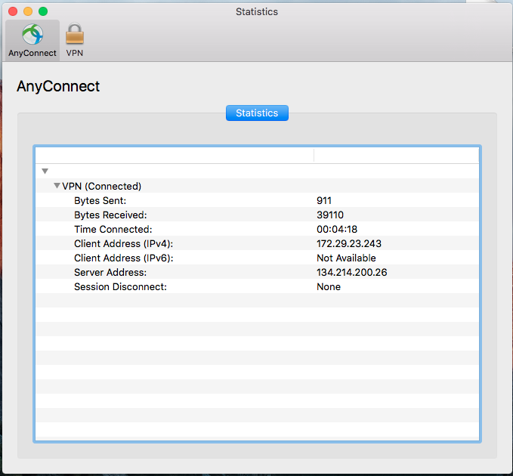Highlight the Bytes Received row
Image resolution: width=513 pixels, height=476 pixels.
point(110,215)
